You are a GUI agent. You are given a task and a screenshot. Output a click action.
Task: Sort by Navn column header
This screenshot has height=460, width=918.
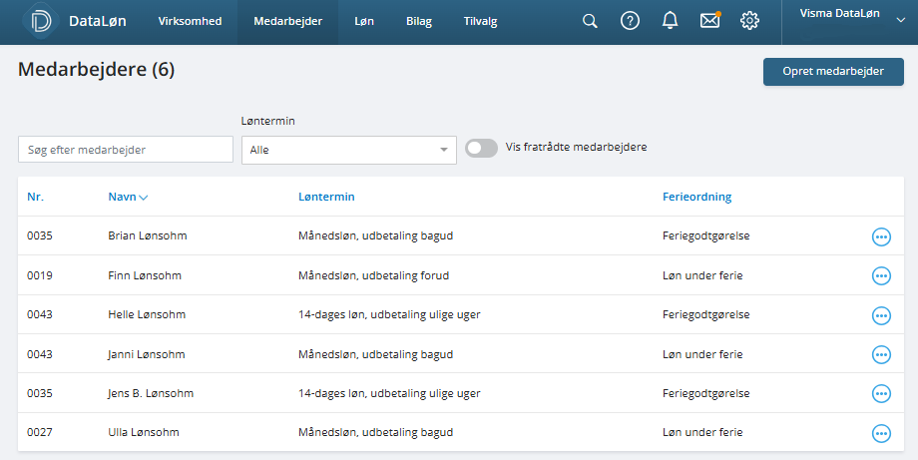click(x=128, y=197)
